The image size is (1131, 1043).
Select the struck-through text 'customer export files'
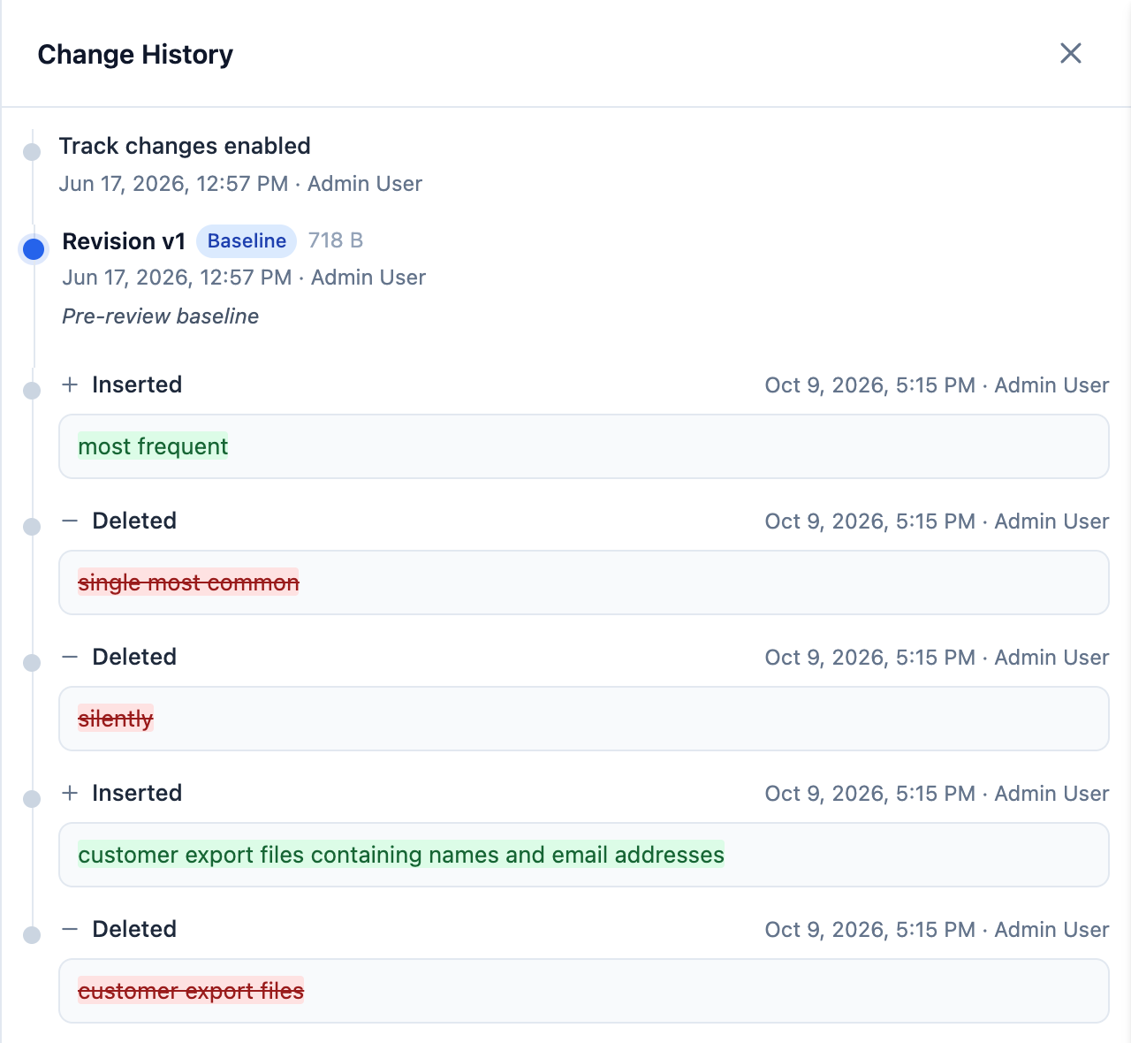tap(191, 991)
